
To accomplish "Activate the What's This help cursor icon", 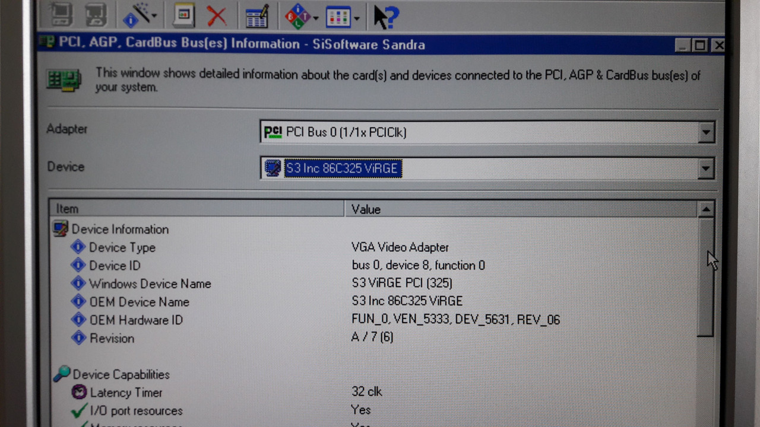I will coord(386,17).
